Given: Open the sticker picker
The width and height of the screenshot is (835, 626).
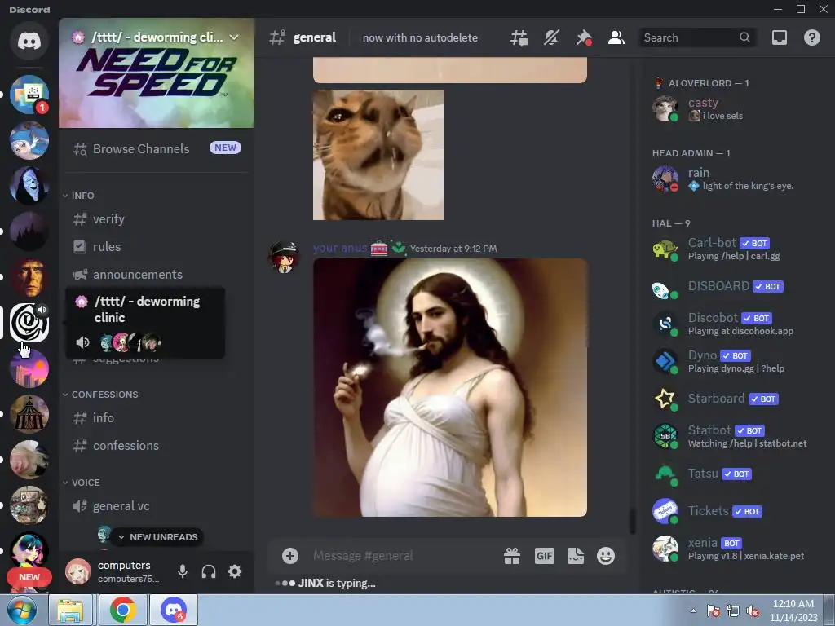Looking at the screenshot, I should pos(576,556).
